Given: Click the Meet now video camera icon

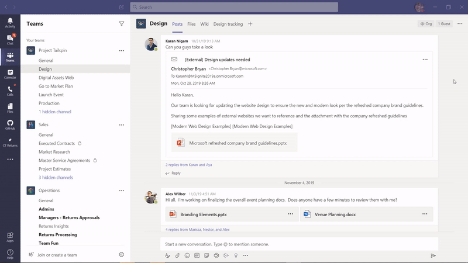Looking at the screenshot, I should pyautogui.click(x=216, y=255).
